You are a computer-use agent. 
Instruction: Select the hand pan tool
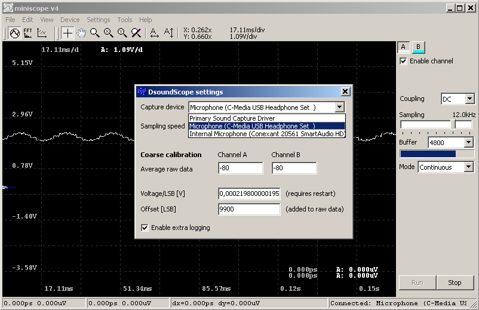coord(81,33)
